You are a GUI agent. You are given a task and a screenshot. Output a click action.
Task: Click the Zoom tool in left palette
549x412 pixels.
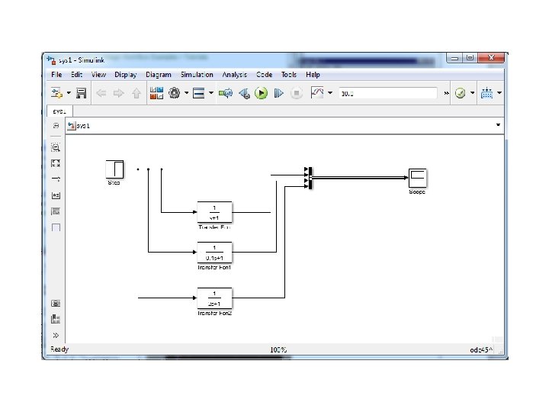coord(56,147)
